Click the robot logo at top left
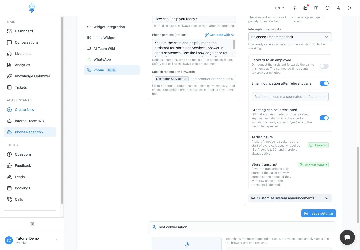 point(32,8)
